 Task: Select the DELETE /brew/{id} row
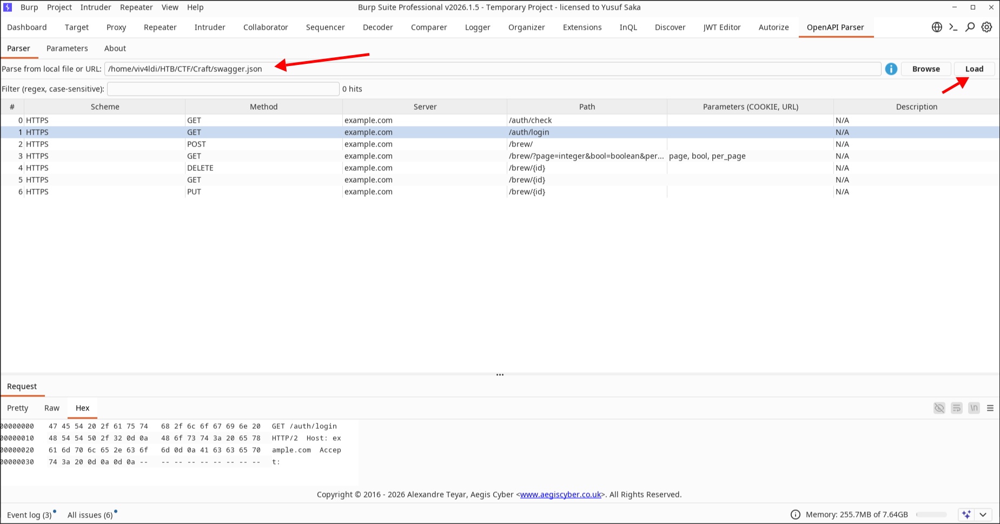(500, 168)
